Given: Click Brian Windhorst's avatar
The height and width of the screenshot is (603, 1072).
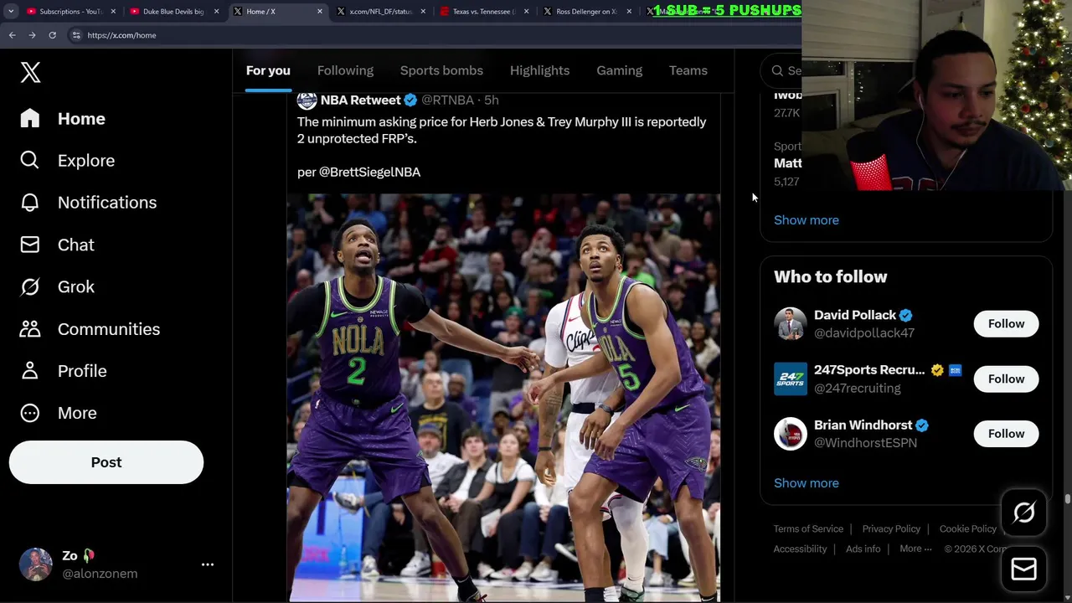Looking at the screenshot, I should point(790,433).
